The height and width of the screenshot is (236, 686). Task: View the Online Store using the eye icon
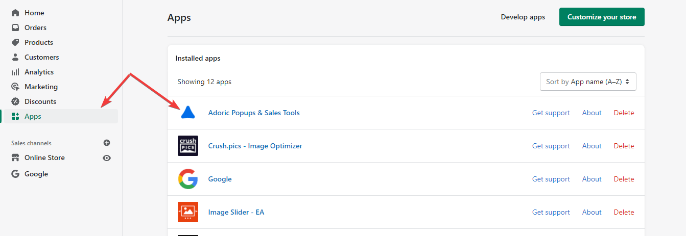coord(107,158)
